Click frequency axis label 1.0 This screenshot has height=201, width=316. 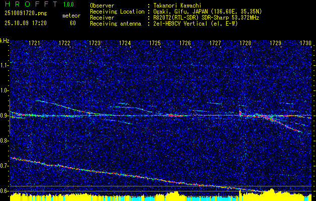pyautogui.click(x=5, y=91)
